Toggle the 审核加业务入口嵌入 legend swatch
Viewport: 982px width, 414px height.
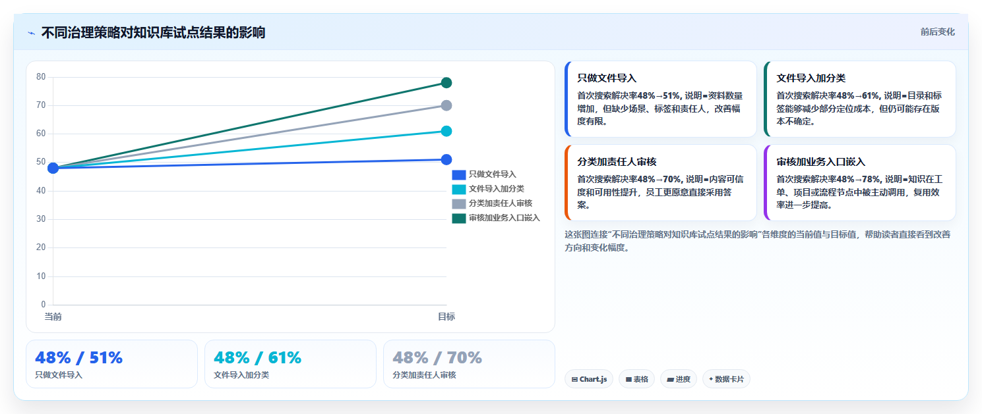click(x=458, y=218)
